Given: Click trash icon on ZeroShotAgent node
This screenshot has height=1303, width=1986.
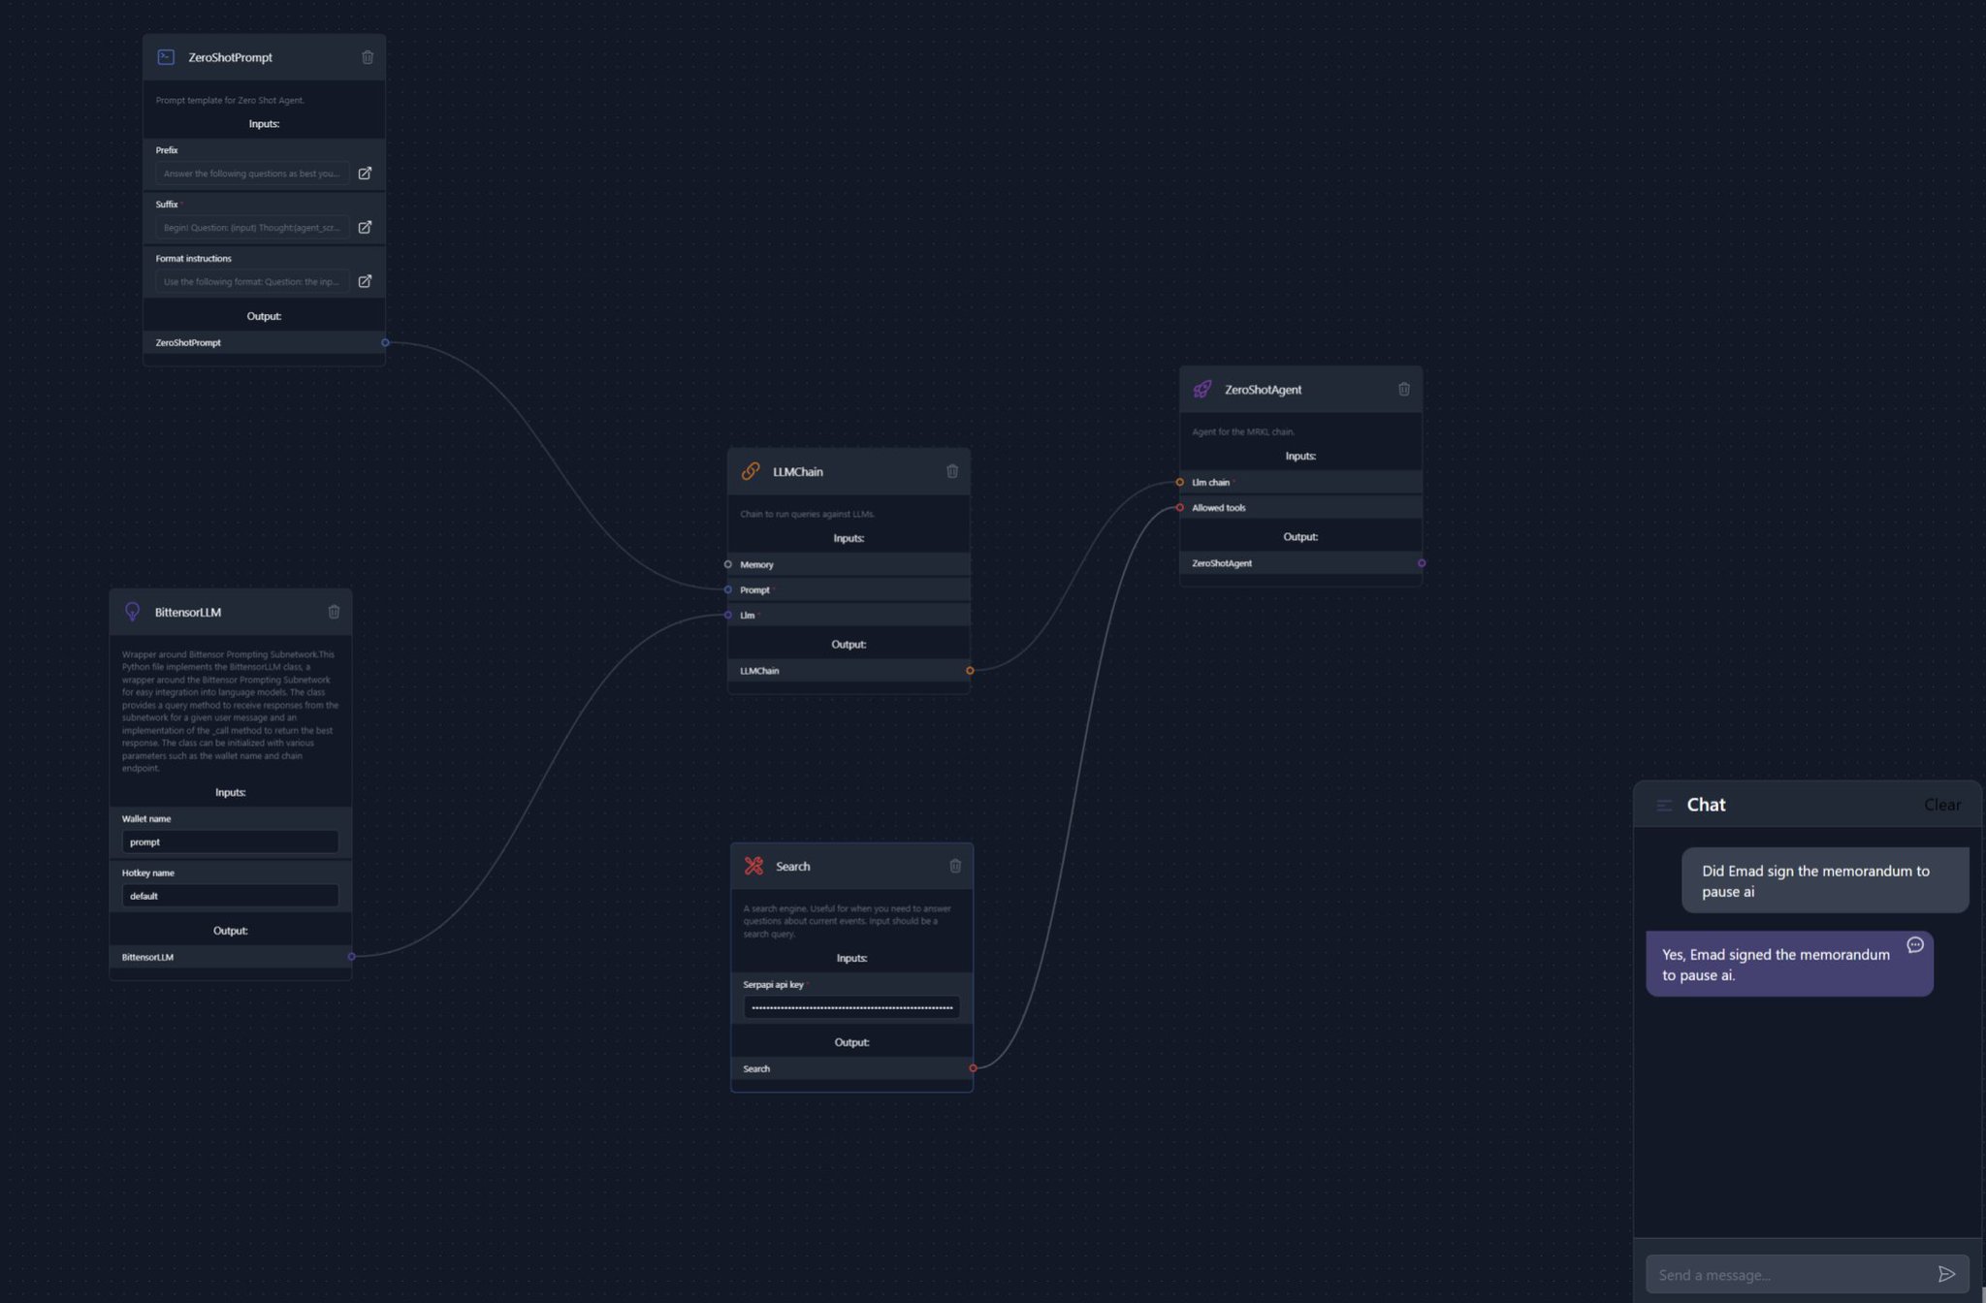Looking at the screenshot, I should 1404,389.
